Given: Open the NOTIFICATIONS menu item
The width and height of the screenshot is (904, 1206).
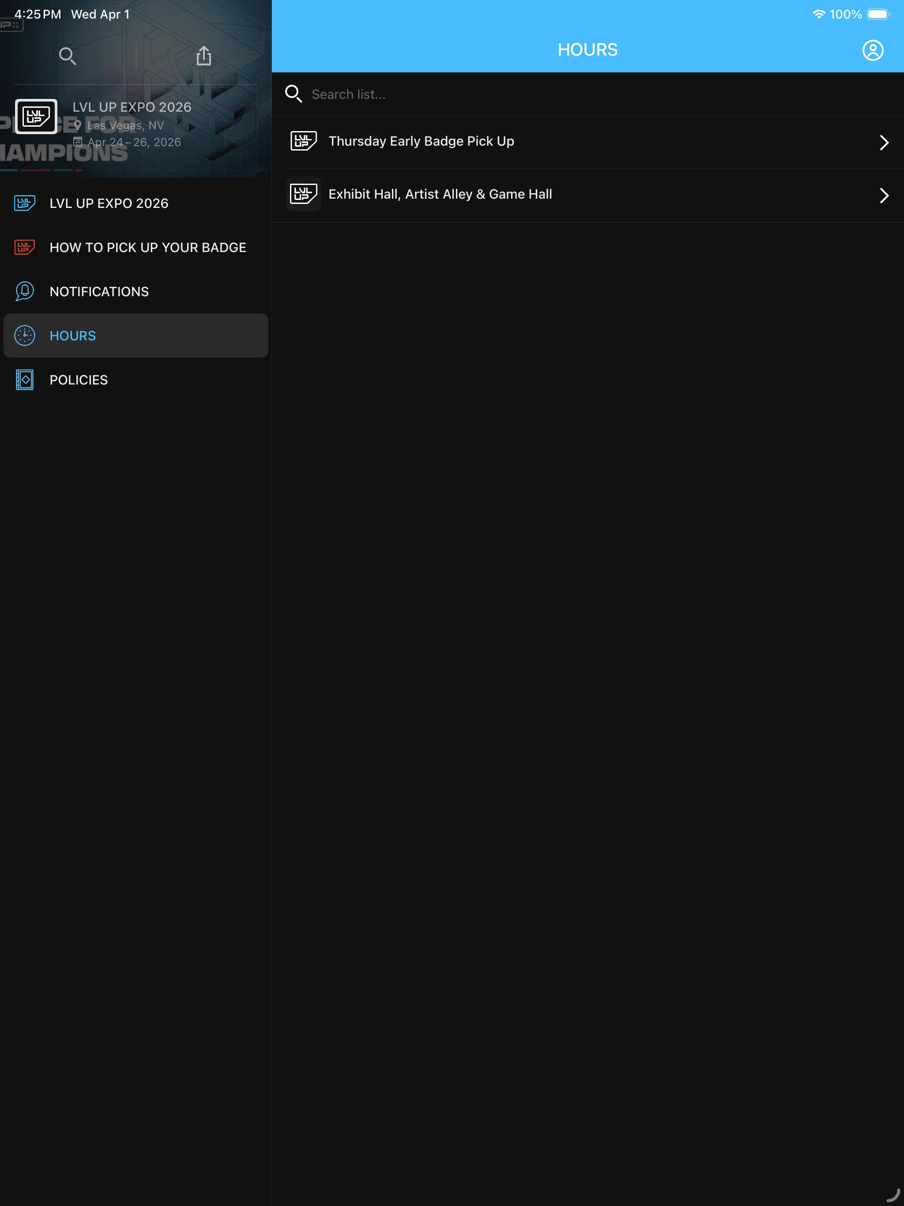Looking at the screenshot, I should [136, 292].
